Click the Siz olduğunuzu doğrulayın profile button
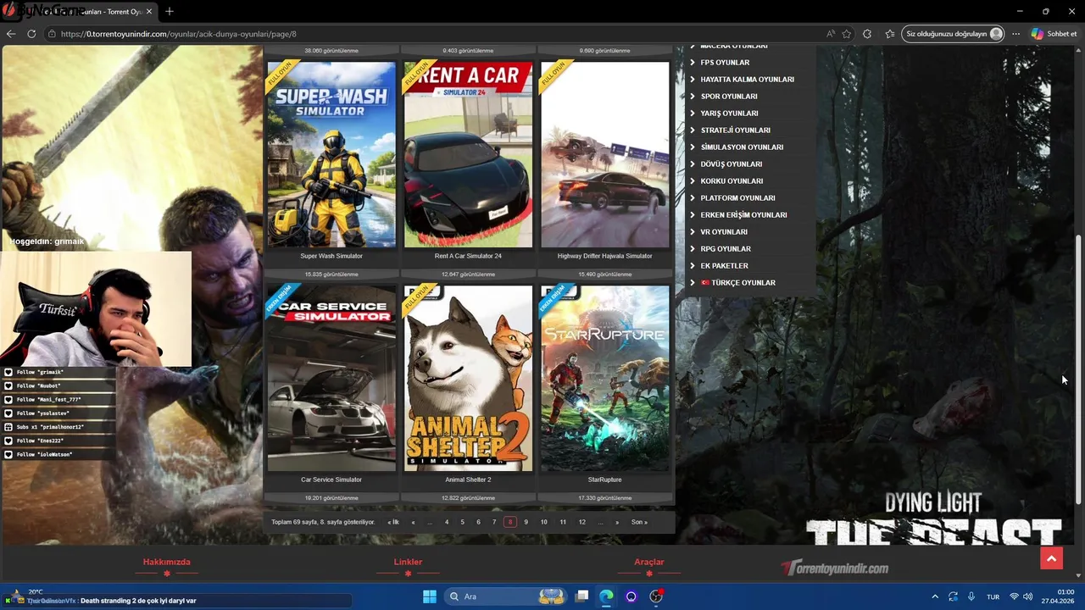The height and width of the screenshot is (610, 1085). coord(954,34)
